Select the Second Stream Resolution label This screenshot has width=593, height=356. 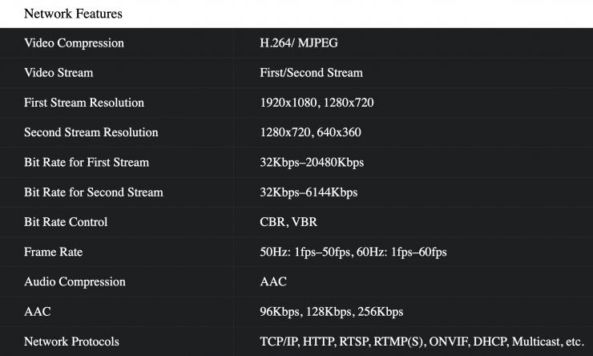(91, 132)
